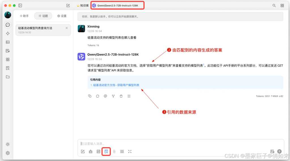Open the citation link 硅基流动官方文档 - 获取用户模型列表
The width and height of the screenshot is (290, 161).
tap(116, 85)
